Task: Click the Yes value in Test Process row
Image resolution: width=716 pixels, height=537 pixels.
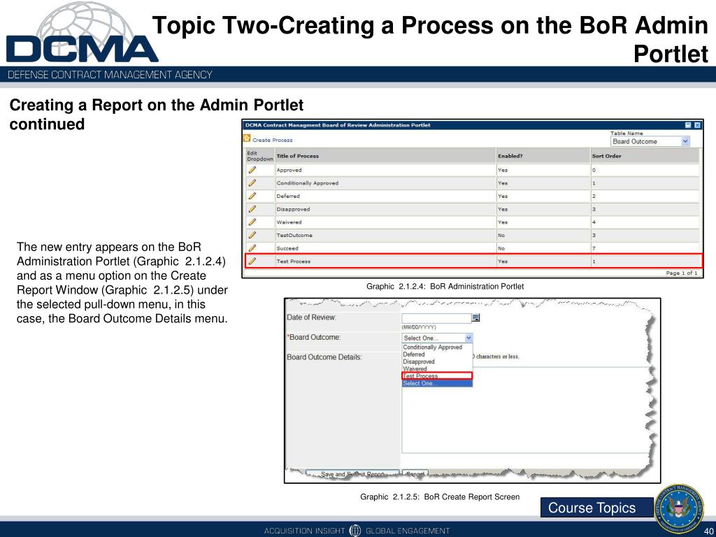Action: (x=503, y=262)
